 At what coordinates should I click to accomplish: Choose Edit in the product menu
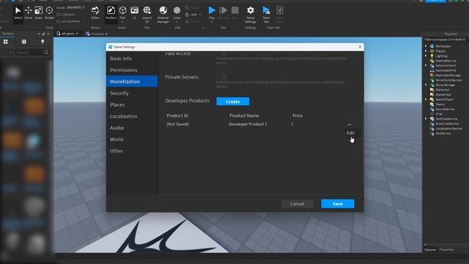tap(350, 133)
